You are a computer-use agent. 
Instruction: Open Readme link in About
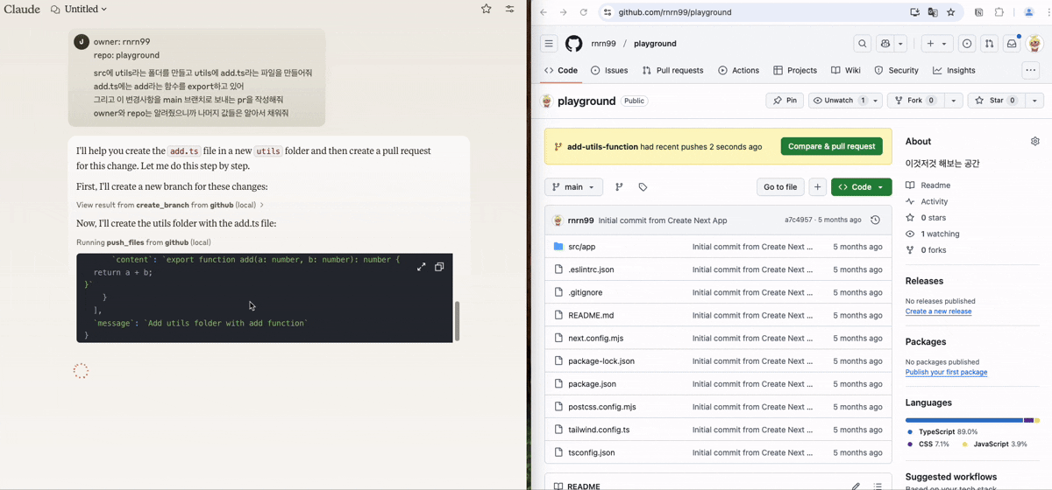pyautogui.click(x=935, y=185)
